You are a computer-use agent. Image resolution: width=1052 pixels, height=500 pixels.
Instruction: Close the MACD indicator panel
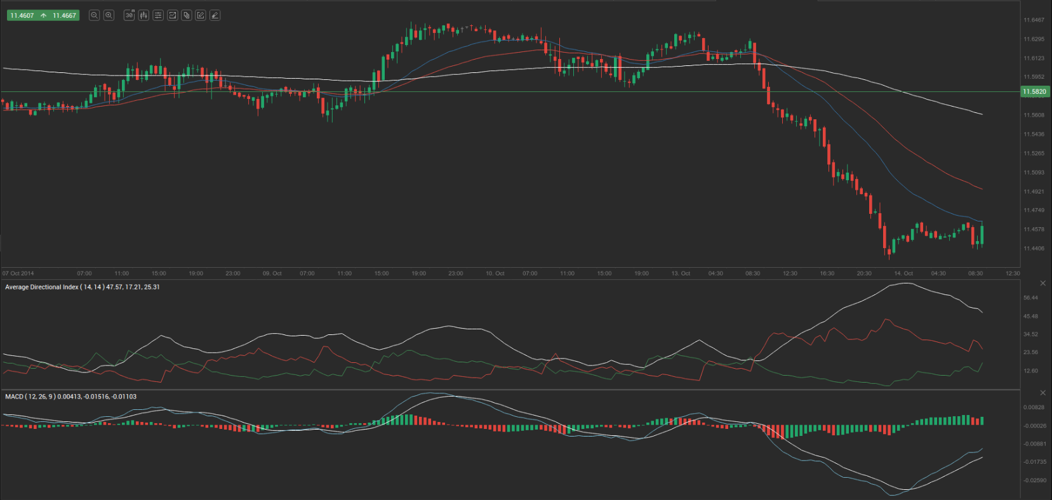coord(1042,393)
